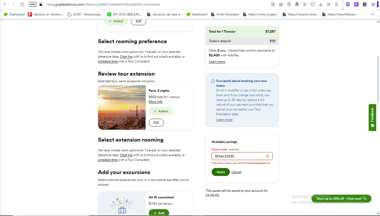Click the purple round extension icon
Image resolution: width=380 pixels, height=216 pixels.
(x=348, y=4)
